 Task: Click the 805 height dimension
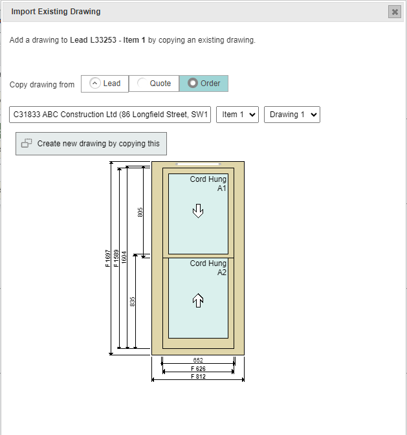click(140, 212)
